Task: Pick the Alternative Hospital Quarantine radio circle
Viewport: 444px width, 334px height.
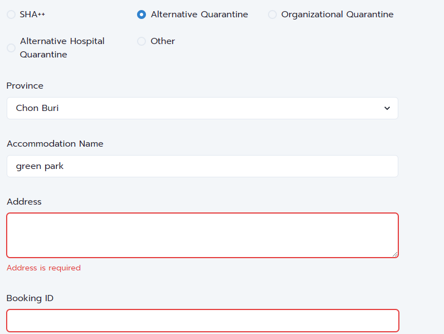Action: click(x=11, y=48)
